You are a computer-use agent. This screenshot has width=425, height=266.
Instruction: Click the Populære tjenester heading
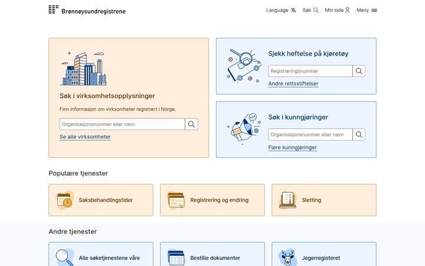click(x=79, y=173)
